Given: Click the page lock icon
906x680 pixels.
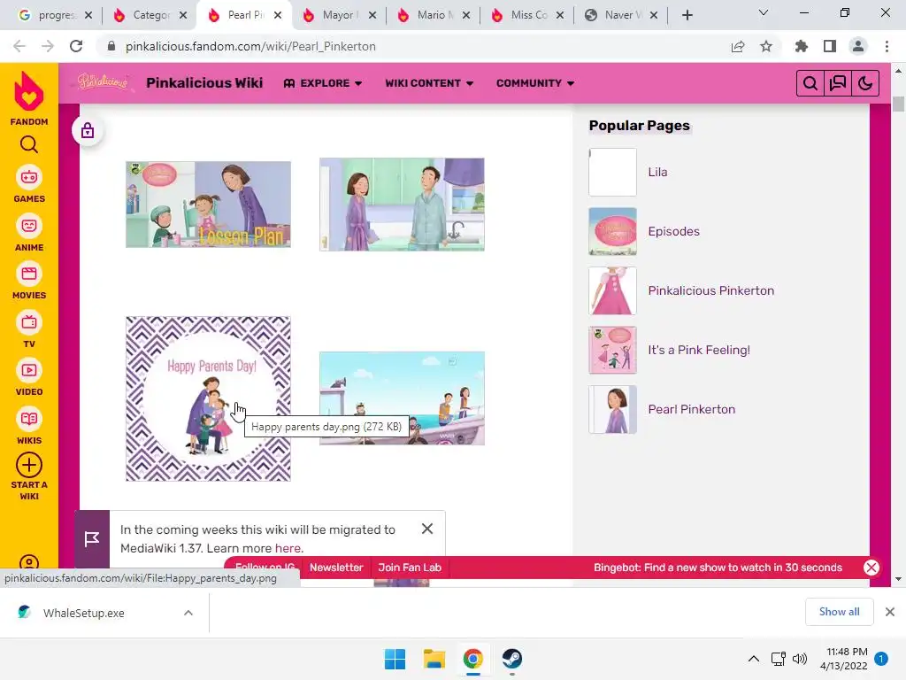Looking at the screenshot, I should click(x=88, y=131).
